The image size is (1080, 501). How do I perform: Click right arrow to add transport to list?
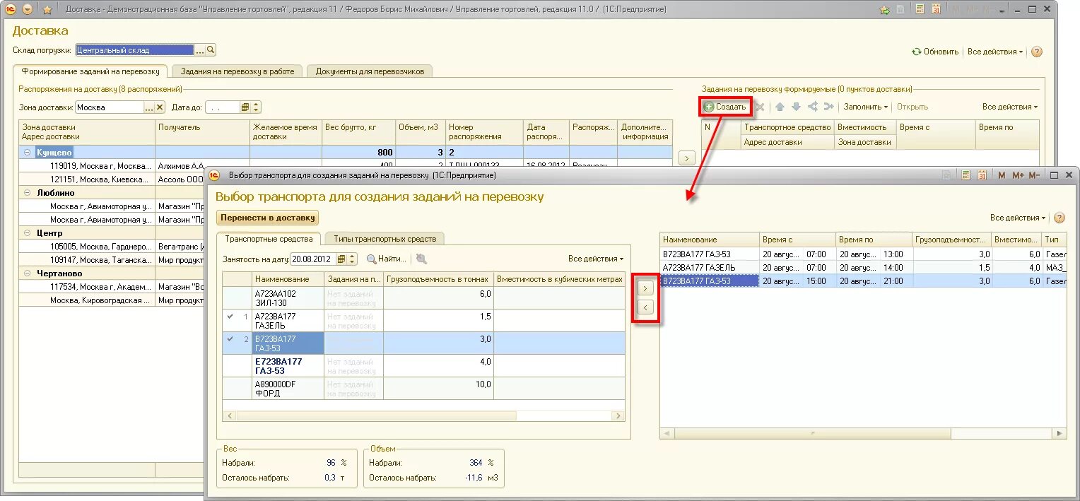coord(645,288)
